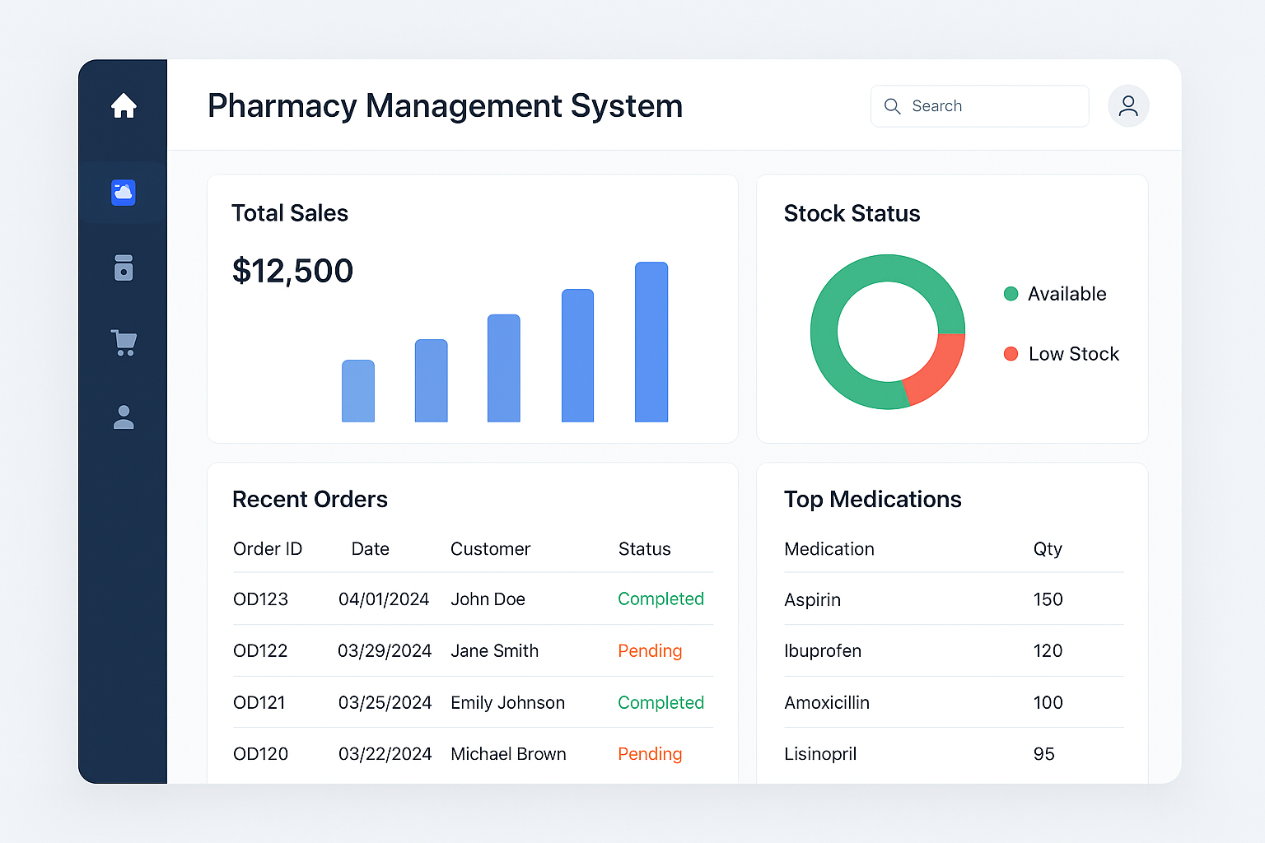
Task: Click the user profile avatar
Action: click(1127, 106)
